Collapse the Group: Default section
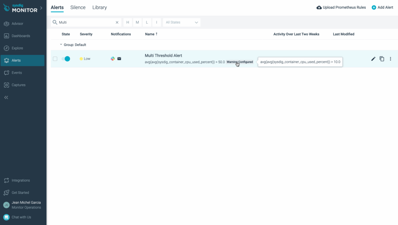398x225 pixels. point(61,44)
